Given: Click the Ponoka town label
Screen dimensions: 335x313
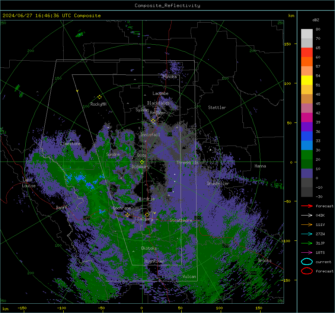Looking at the screenshot, I should (x=170, y=77).
